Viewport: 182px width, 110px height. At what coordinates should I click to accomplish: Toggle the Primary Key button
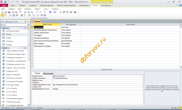pyautogui.click(x=2, y=15)
